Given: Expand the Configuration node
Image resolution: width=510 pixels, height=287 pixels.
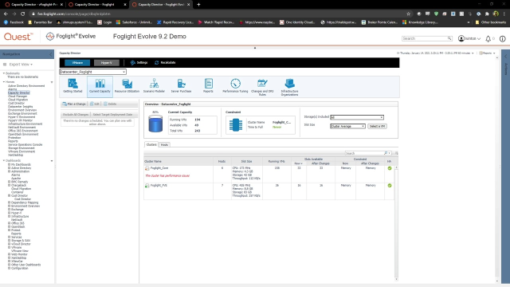Looking at the screenshot, I should 9,268.
